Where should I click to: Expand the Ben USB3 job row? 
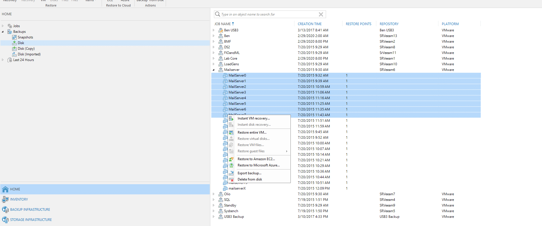click(214, 30)
